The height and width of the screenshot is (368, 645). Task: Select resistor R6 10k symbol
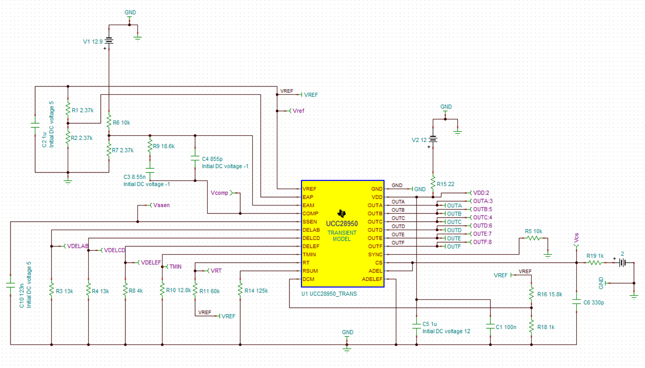(109, 122)
